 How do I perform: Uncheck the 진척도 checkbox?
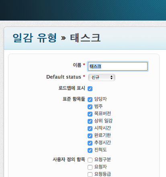click(x=90, y=150)
